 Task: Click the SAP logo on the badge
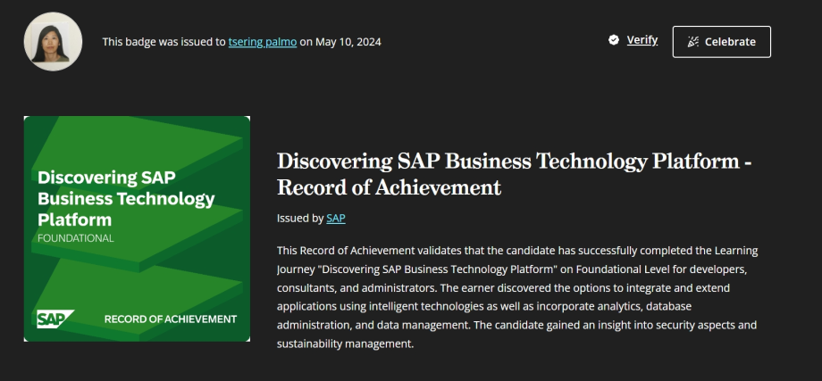pos(55,319)
